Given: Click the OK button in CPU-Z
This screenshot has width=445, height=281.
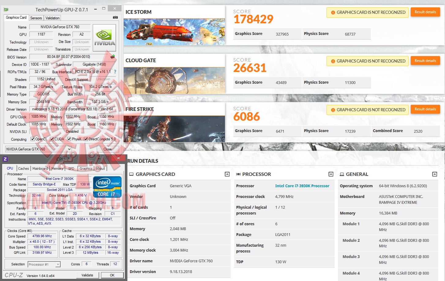Looking at the screenshot, I should pos(112,275).
